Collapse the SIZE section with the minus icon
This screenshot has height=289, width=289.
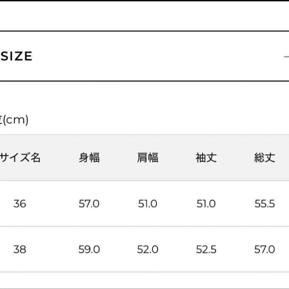pyautogui.click(x=286, y=56)
